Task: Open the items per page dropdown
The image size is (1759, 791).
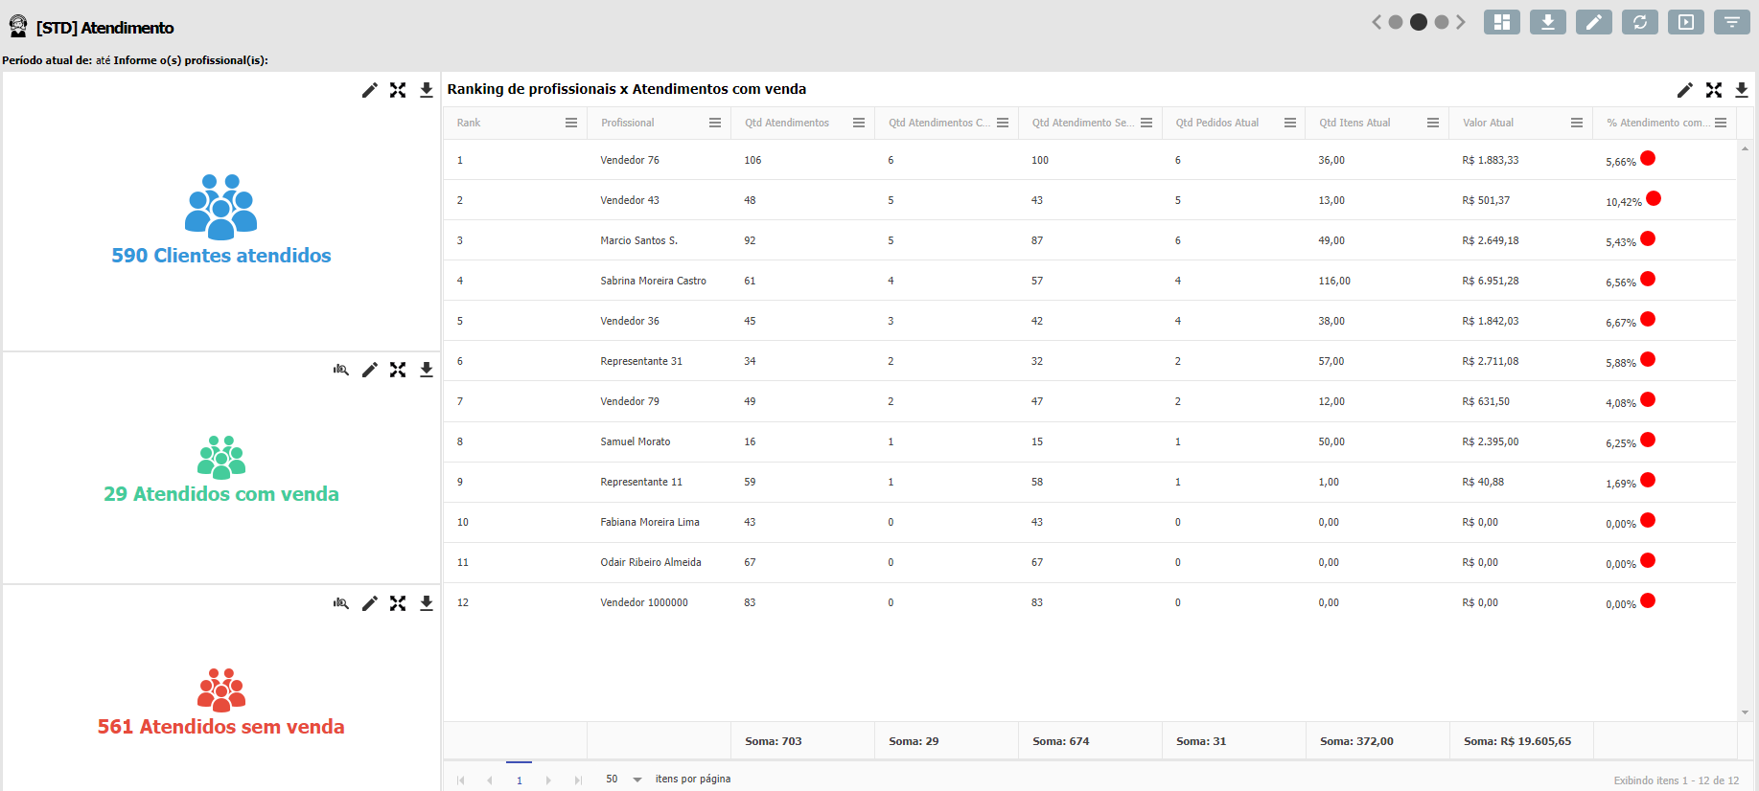Action: [x=637, y=780]
